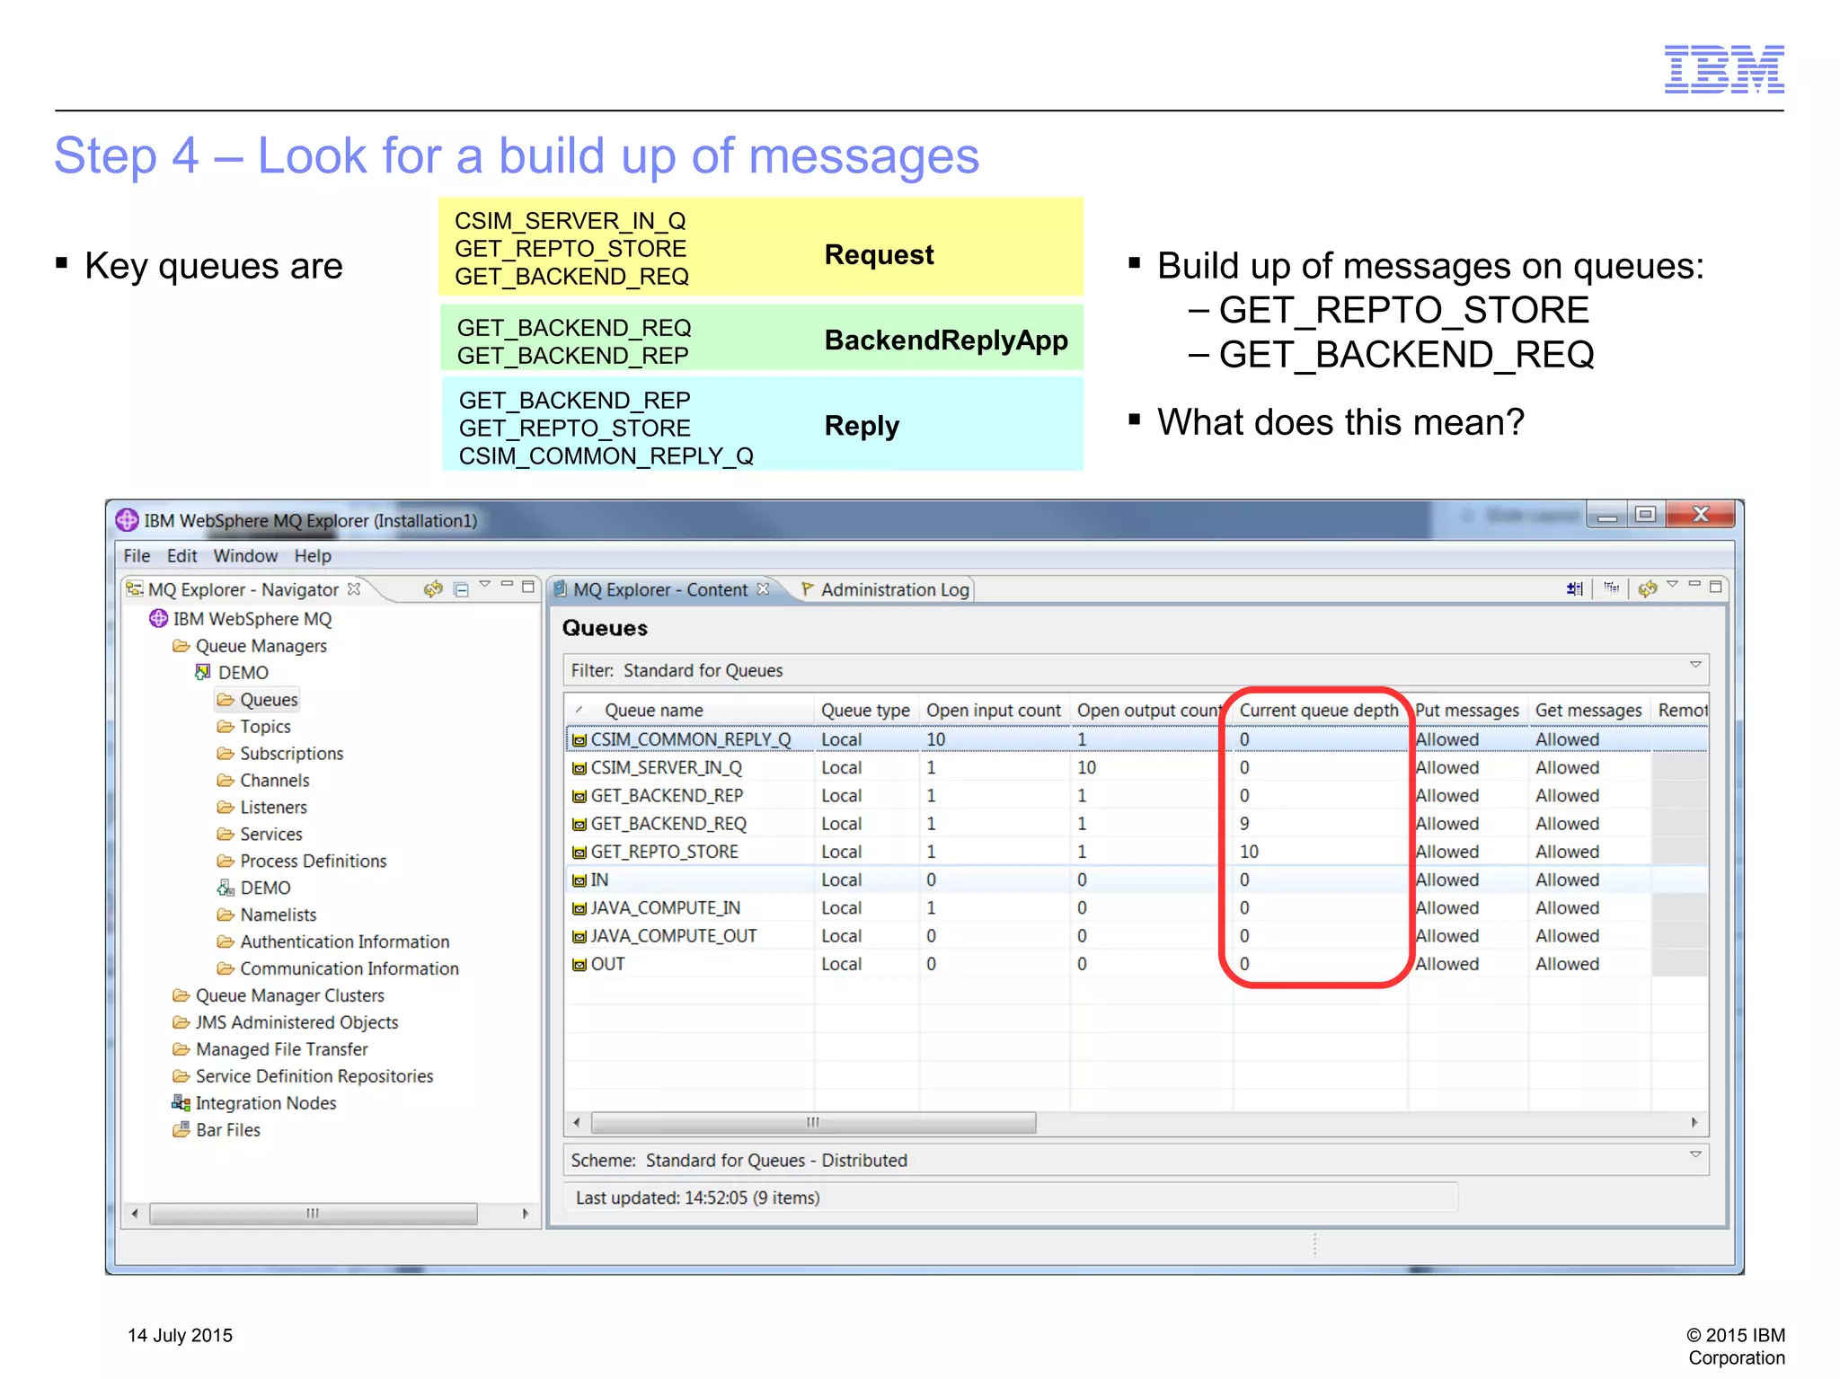Open Authentication Information folder

pyautogui.click(x=333, y=941)
